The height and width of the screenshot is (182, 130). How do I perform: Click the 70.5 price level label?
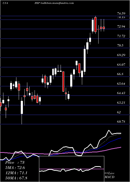pyautogui.click(x=120, y=45)
